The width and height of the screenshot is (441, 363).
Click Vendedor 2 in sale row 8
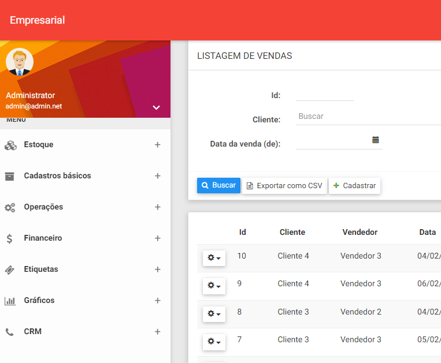click(361, 312)
